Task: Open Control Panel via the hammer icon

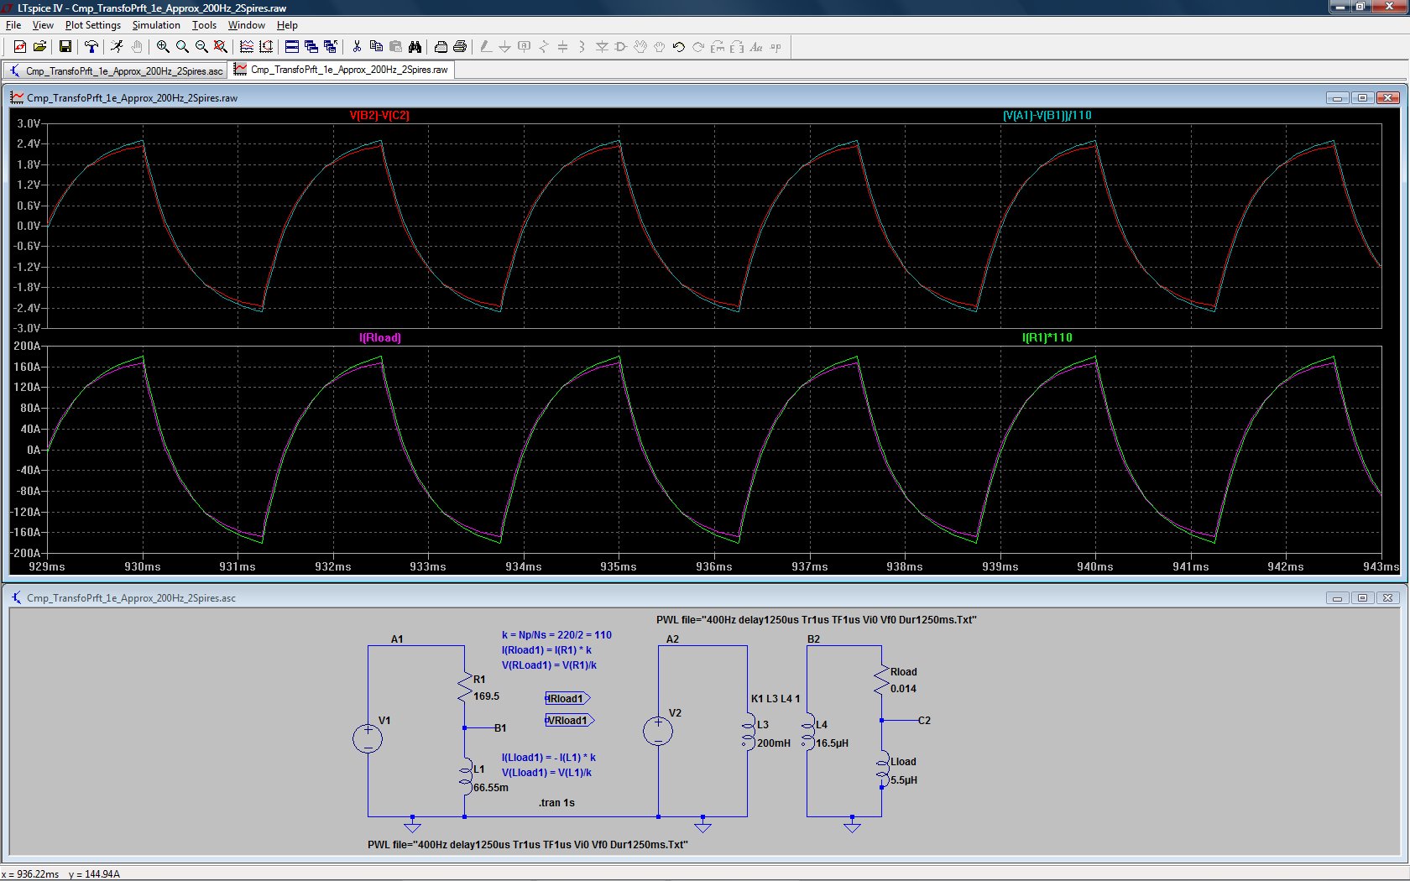Action: coord(91,47)
